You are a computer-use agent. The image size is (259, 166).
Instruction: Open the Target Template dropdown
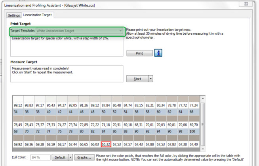[120, 31]
